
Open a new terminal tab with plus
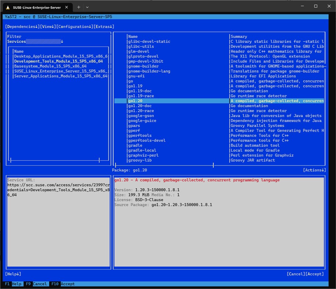[79, 7]
